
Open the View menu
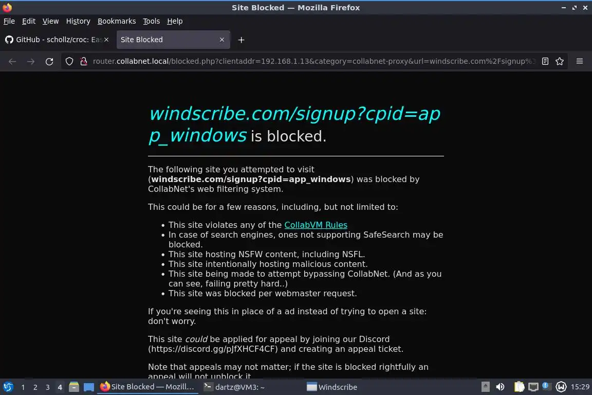pos(50,21)
